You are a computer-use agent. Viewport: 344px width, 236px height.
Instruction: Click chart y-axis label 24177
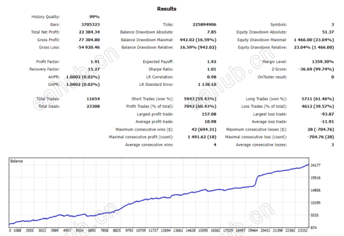click(x=315, y=165)
